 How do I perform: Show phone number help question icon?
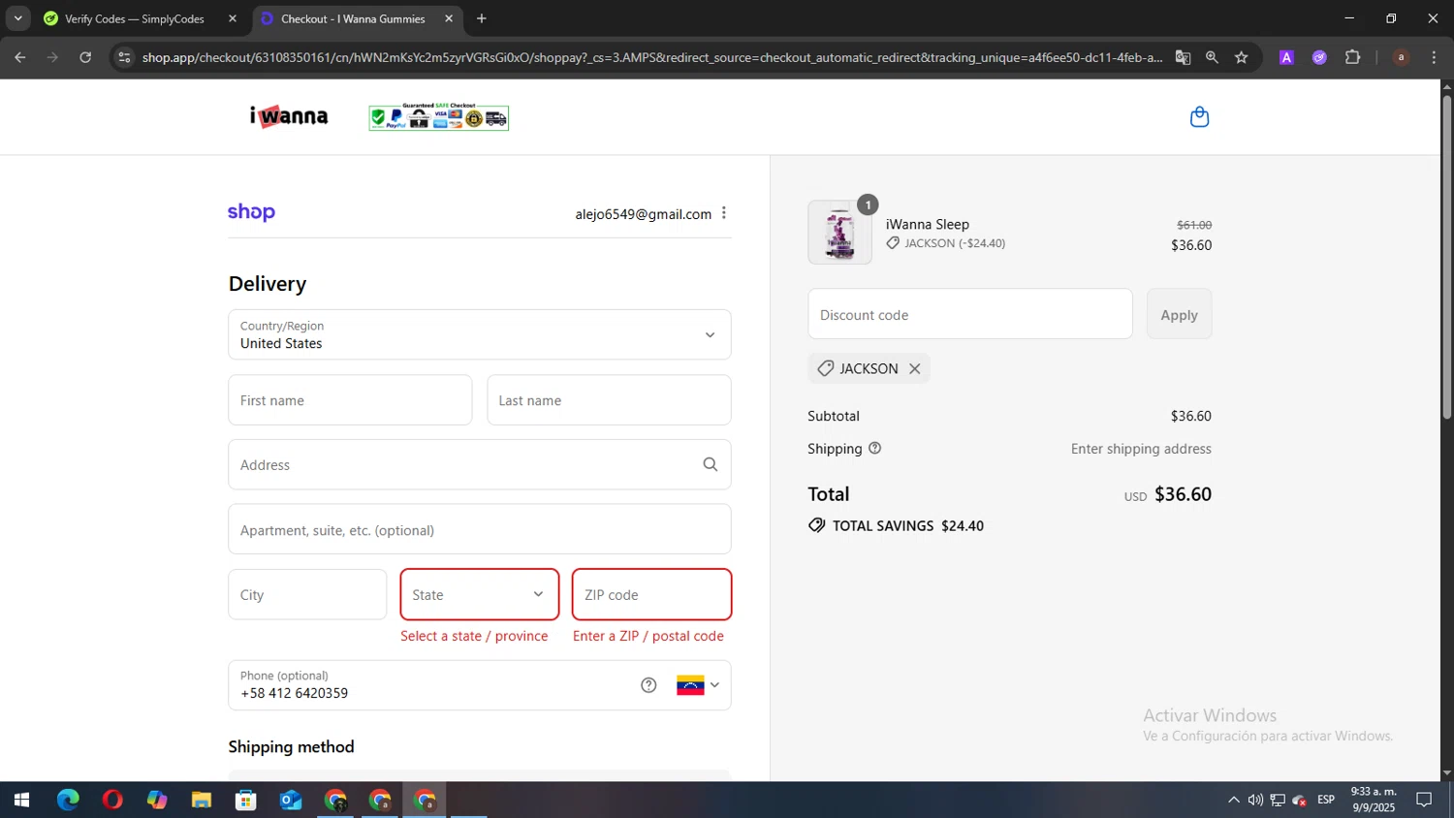(648, 685)
